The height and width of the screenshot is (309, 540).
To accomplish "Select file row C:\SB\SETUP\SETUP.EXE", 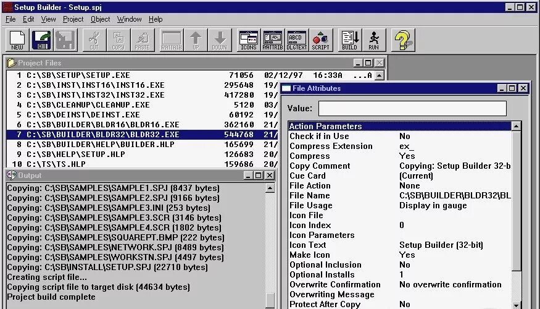I will click(x=190, y=75).
